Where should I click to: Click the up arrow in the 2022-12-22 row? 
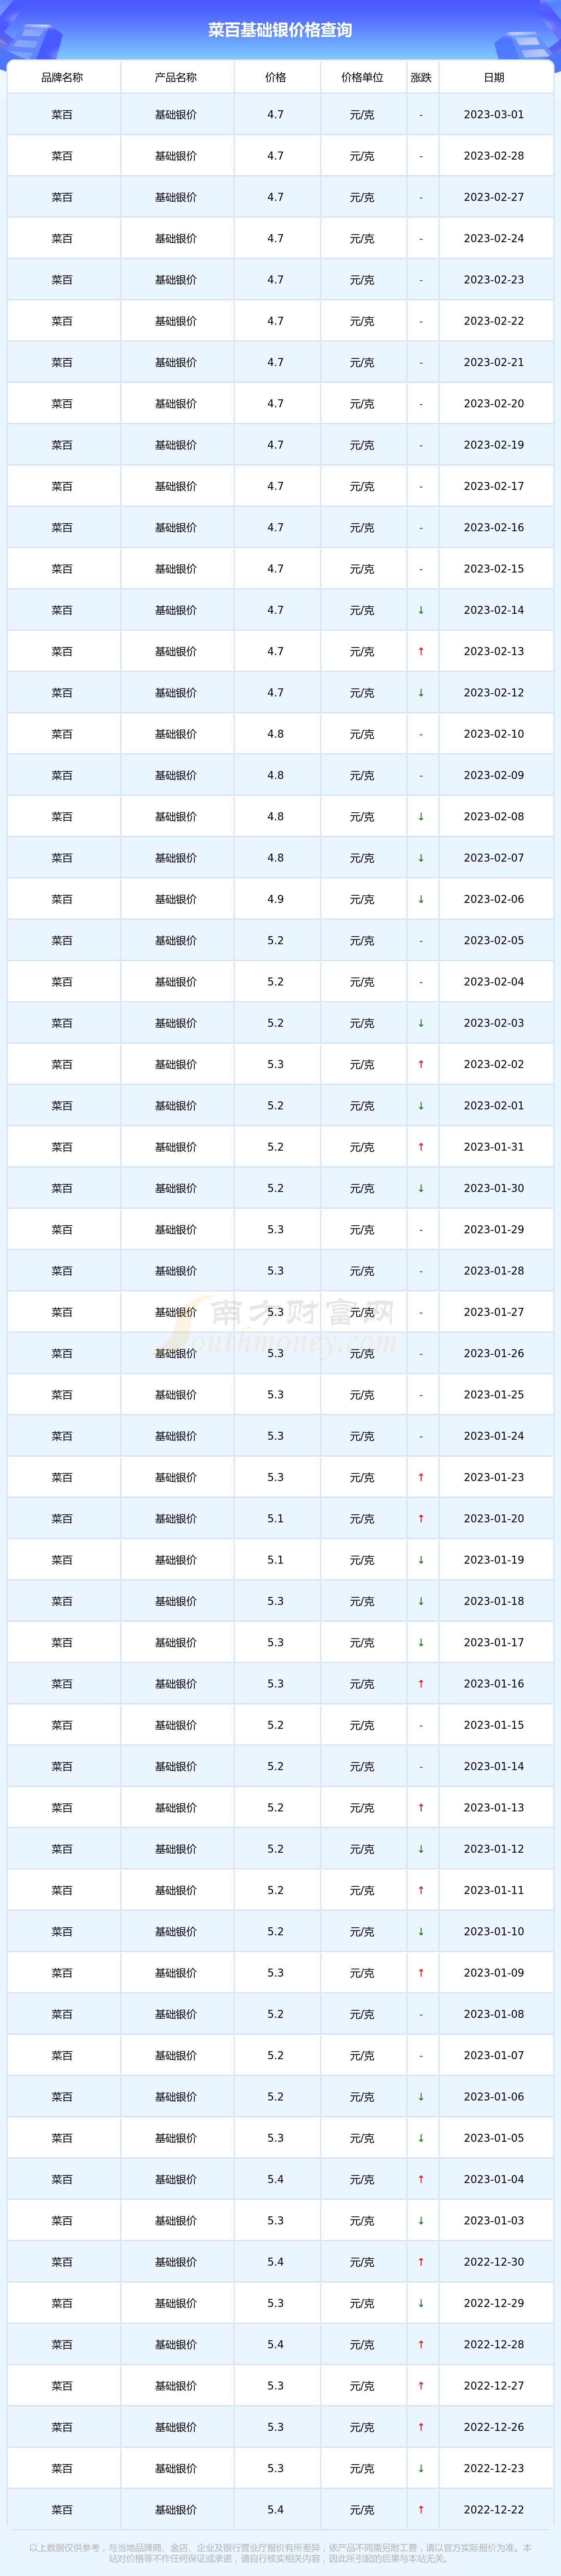click(421, 2509)
